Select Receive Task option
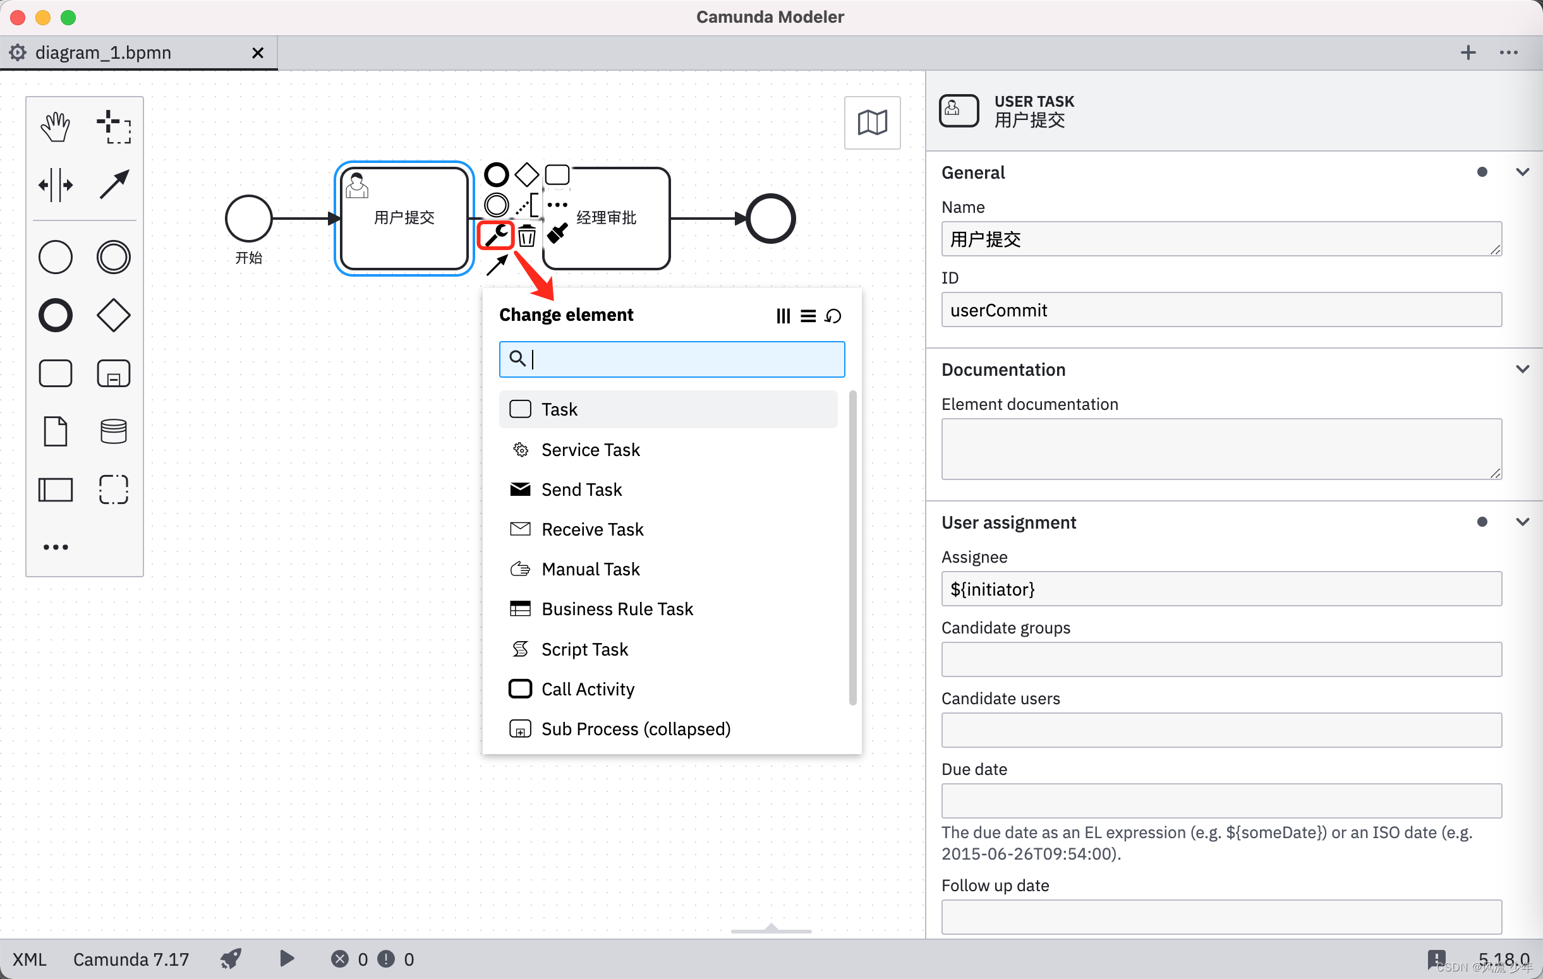Image resolution: width=1543 pixels, height=979 pixels. coord(668,529)
